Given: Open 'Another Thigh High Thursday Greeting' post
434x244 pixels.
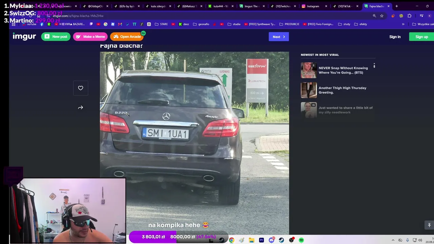Looking at the screenshot, I should point(342,90).
